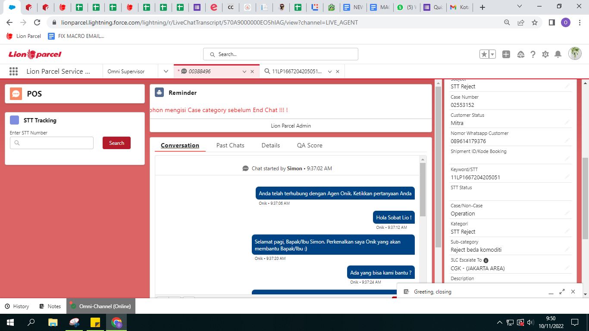Screen dimensions: 589x331
Task: Click the Chrome zoom magnifier icon
Action: (x=507, y=22)
